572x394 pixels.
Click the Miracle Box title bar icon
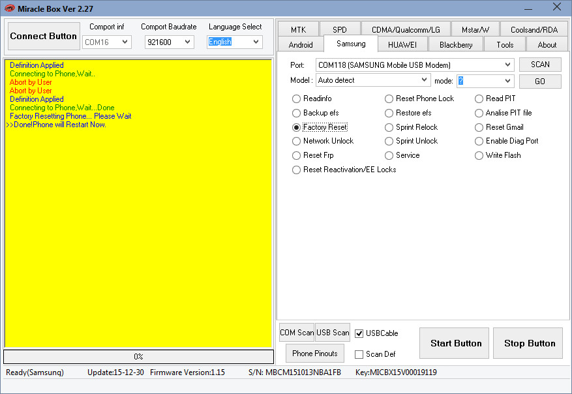(x=9, y=8)
